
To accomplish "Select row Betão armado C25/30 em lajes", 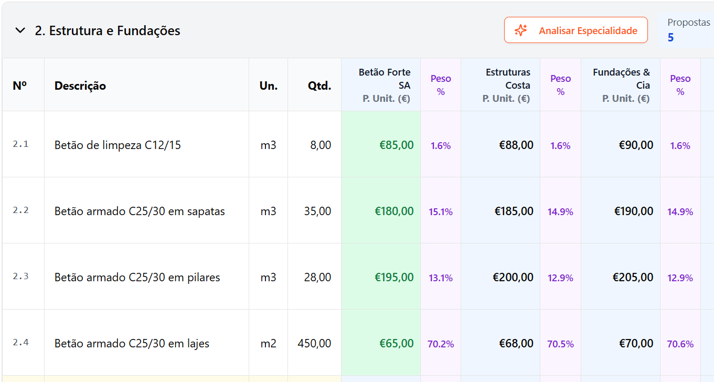I will click(x=132, y=344).
